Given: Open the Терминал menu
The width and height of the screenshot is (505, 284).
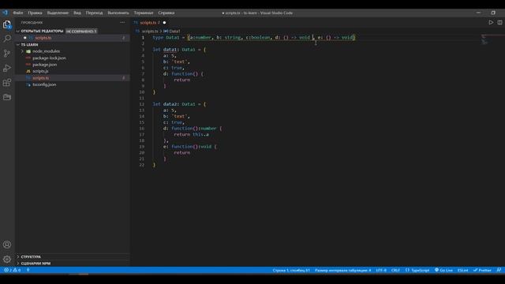Looking at the screenshot, I should click(144, 13).
